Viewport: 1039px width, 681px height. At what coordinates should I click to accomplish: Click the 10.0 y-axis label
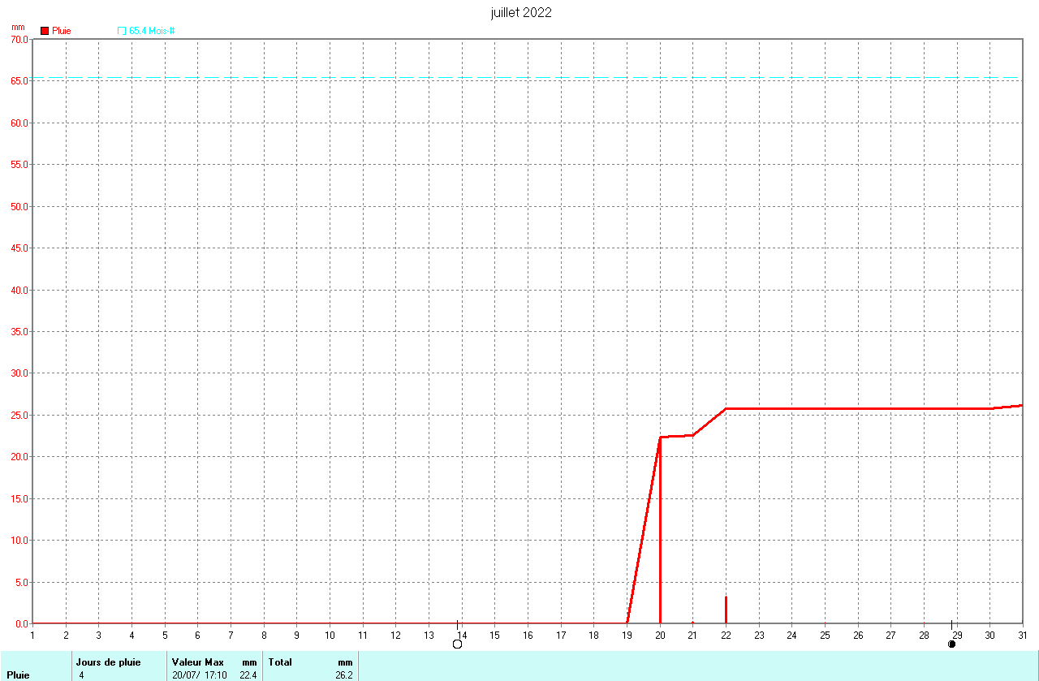coord(19,540)
